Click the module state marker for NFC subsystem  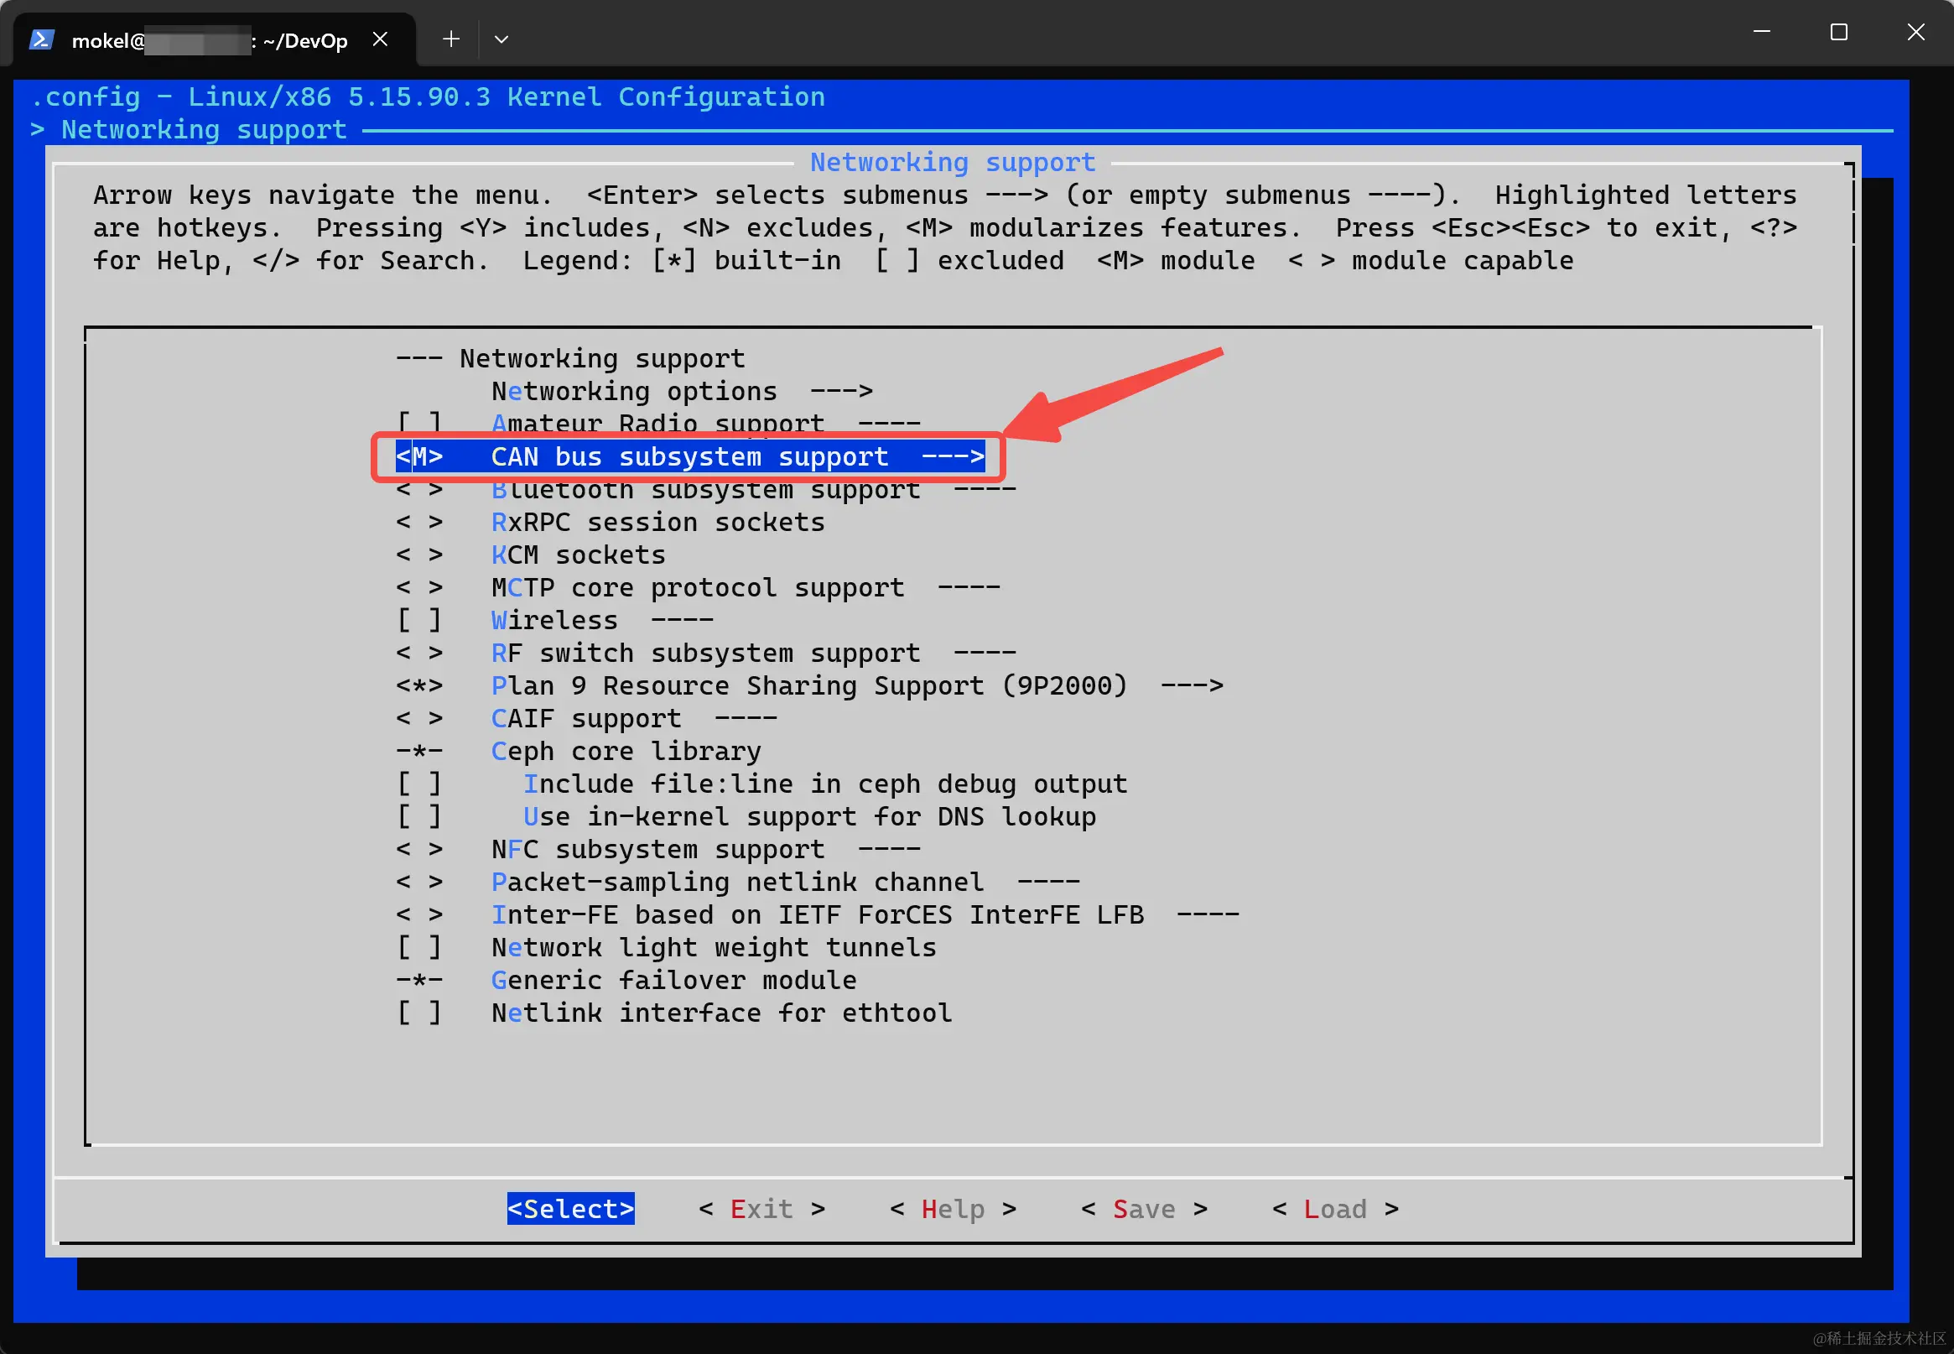pyautogui.click(x=419, y=849)
